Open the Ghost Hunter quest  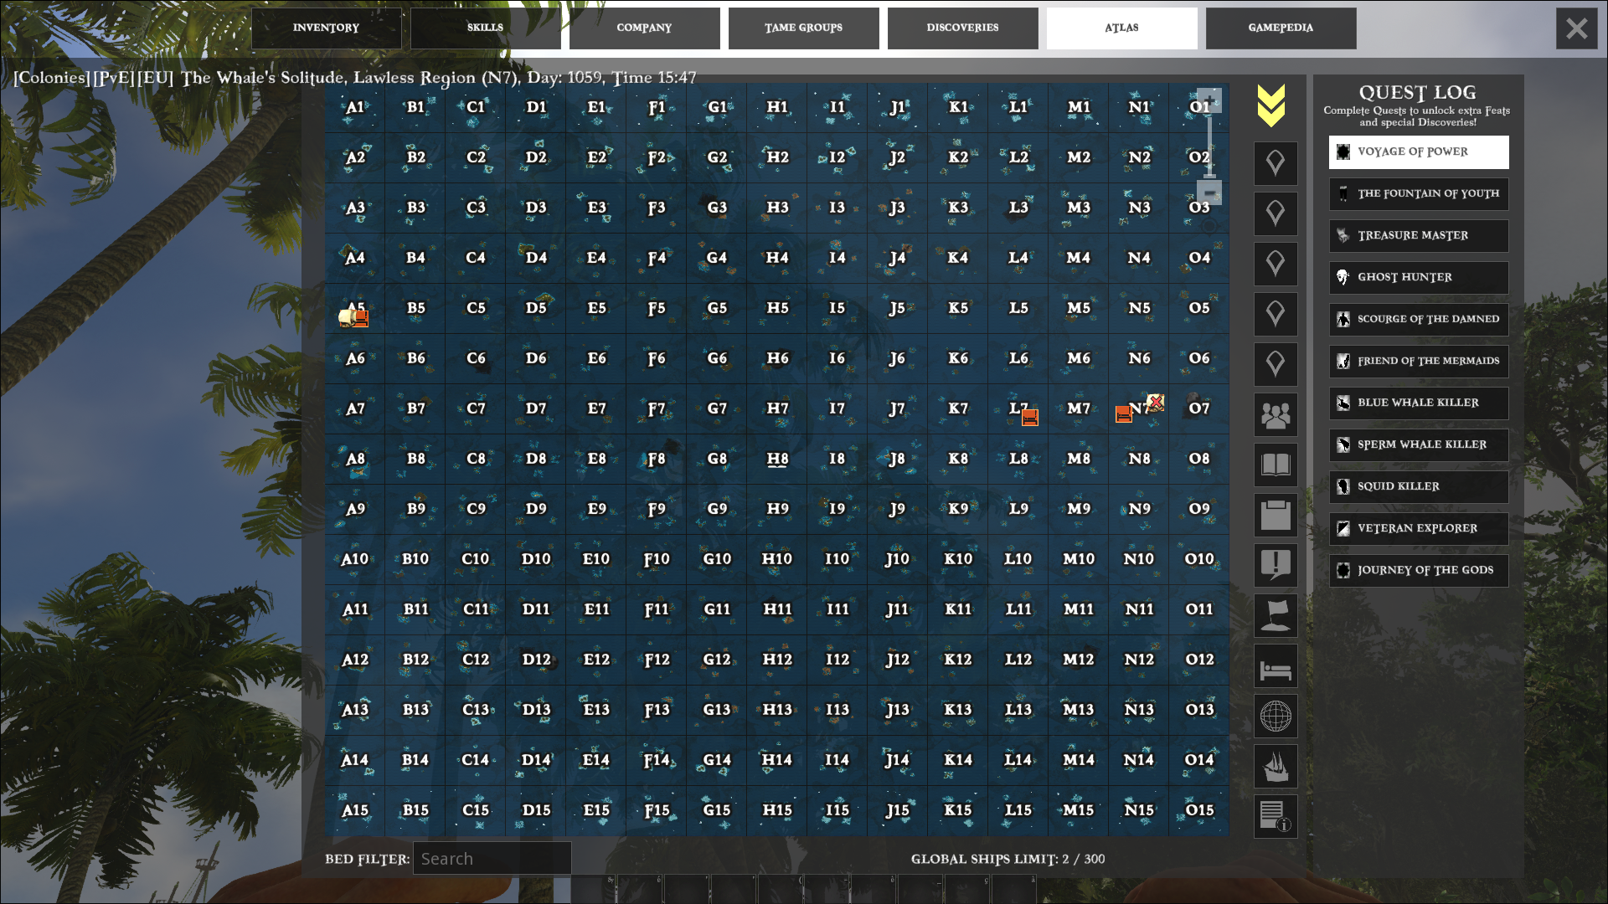point(1419,278)
